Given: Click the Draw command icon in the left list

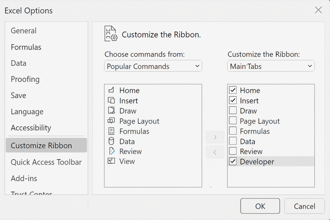Looking at the screenshot, I should click(111, 110).
